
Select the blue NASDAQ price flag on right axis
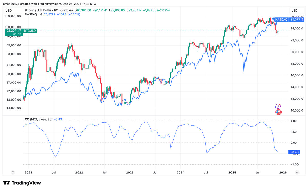pos(289,19)
